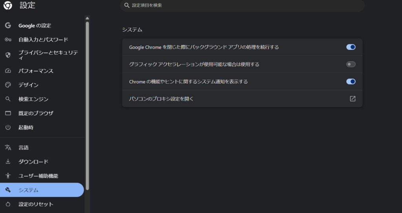Click the text グラフィック アクセラレーションが使用可能な場合は使用する
This screenshot has width=402, height=213.
194,64
